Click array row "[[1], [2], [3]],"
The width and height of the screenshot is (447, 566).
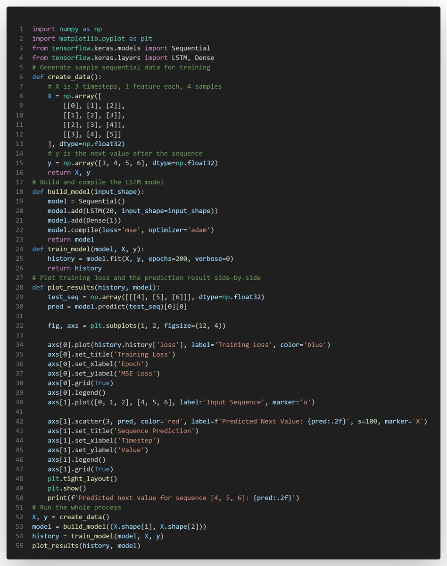[x=94, y=115]
